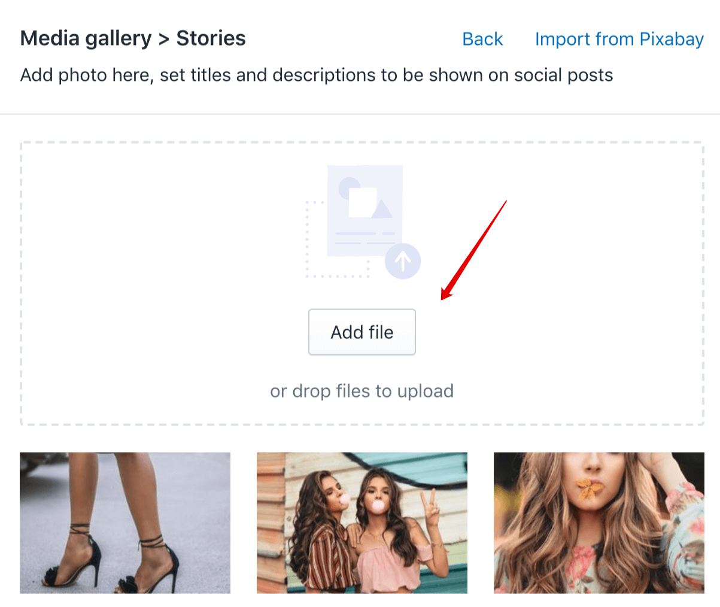Viewport: 720px width, 607px height.
Task: Click the 'or drop files to upload' text
Action: click(x=362, y=391)
